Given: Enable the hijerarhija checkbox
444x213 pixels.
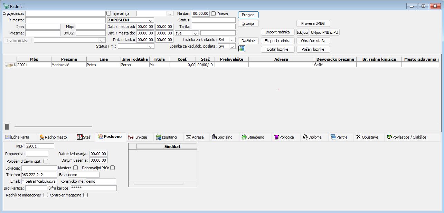Looking at the screenshot, I should click(x=109, y=13).
